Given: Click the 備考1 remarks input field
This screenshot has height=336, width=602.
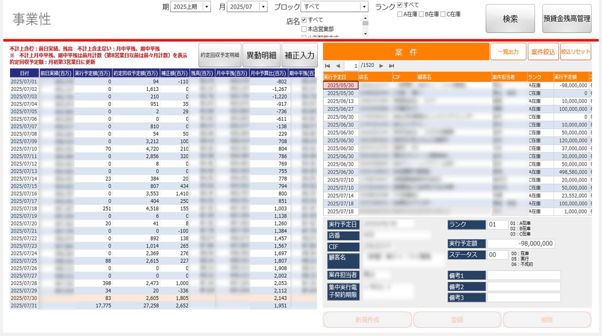Looking at the screenshot, I should point(523,275).
